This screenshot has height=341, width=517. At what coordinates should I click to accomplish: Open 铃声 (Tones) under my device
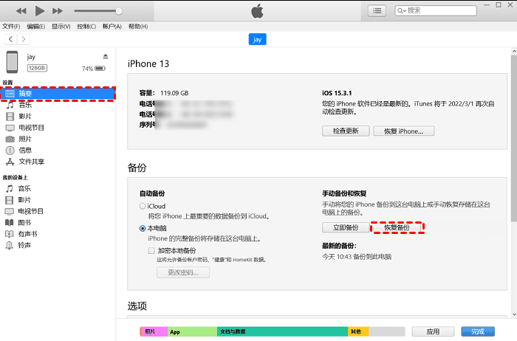point(25,244)
